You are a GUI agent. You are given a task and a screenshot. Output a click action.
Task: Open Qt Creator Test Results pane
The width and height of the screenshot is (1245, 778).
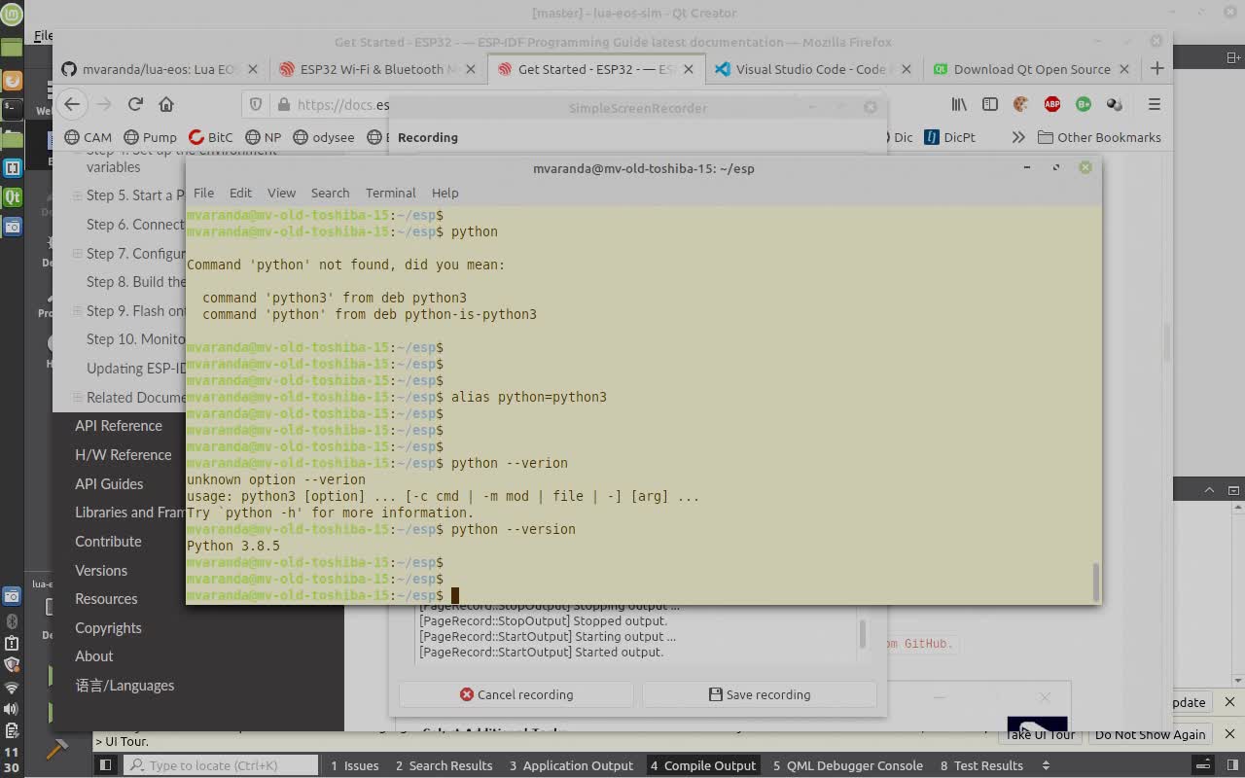click(981, 765)
